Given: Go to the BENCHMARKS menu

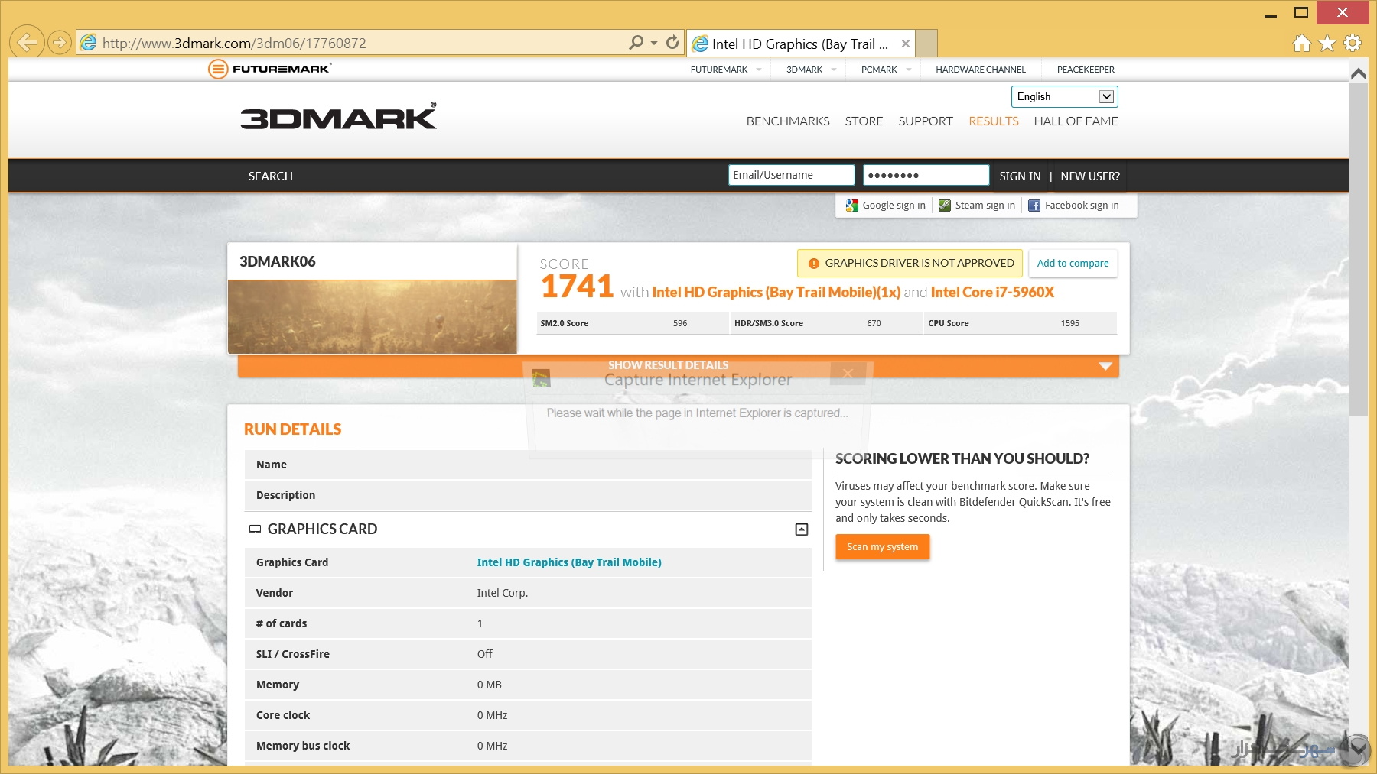Looking at the screenshot, I should [788, 121].
